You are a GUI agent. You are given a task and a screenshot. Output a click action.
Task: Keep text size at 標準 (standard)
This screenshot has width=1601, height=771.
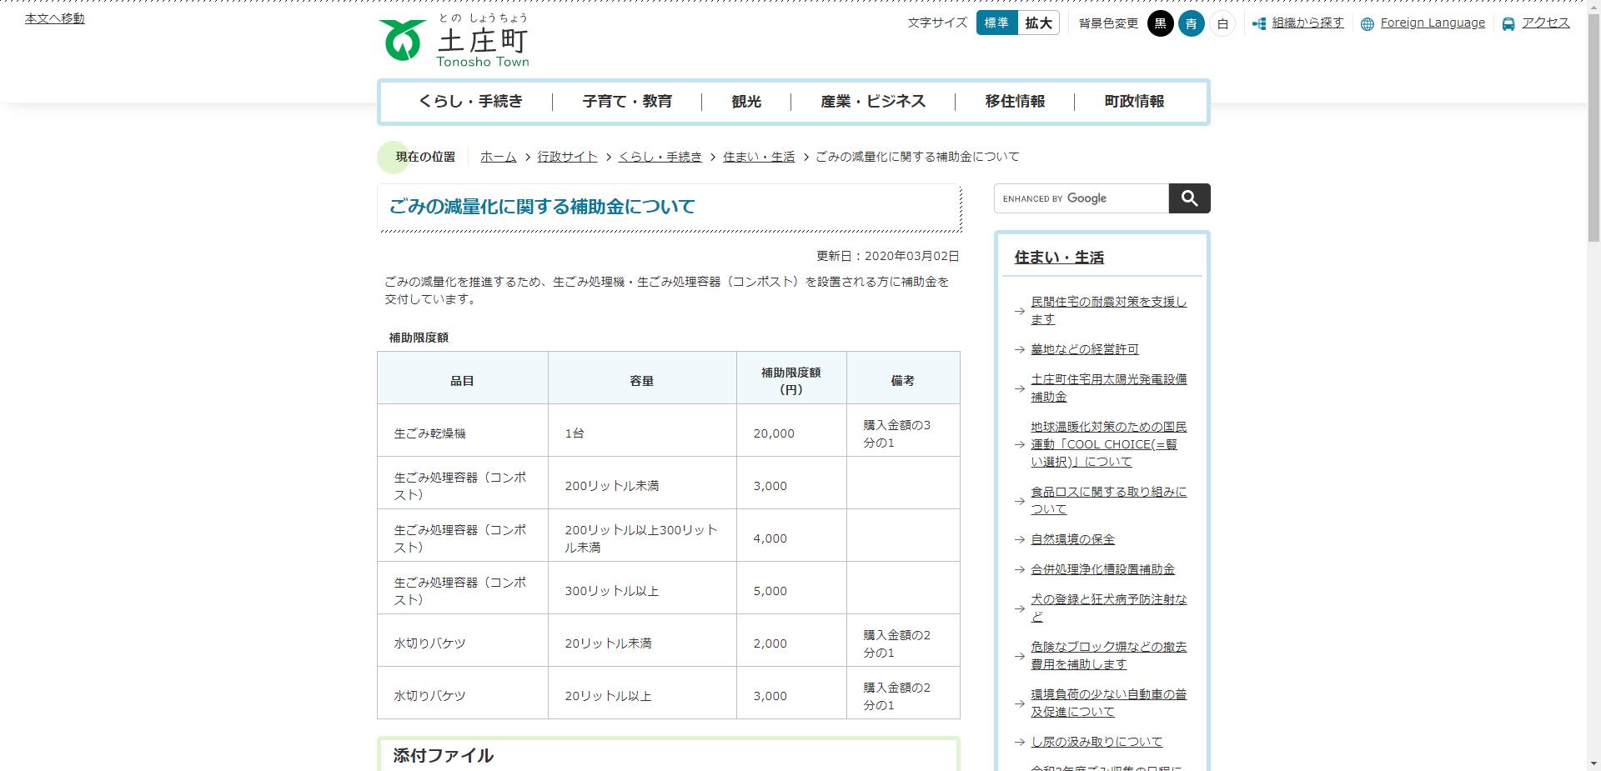coord(997,23)
